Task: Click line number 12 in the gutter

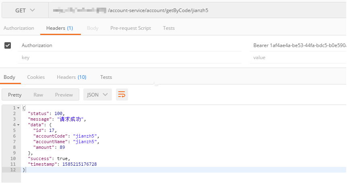Action: [x=13, y=170]
